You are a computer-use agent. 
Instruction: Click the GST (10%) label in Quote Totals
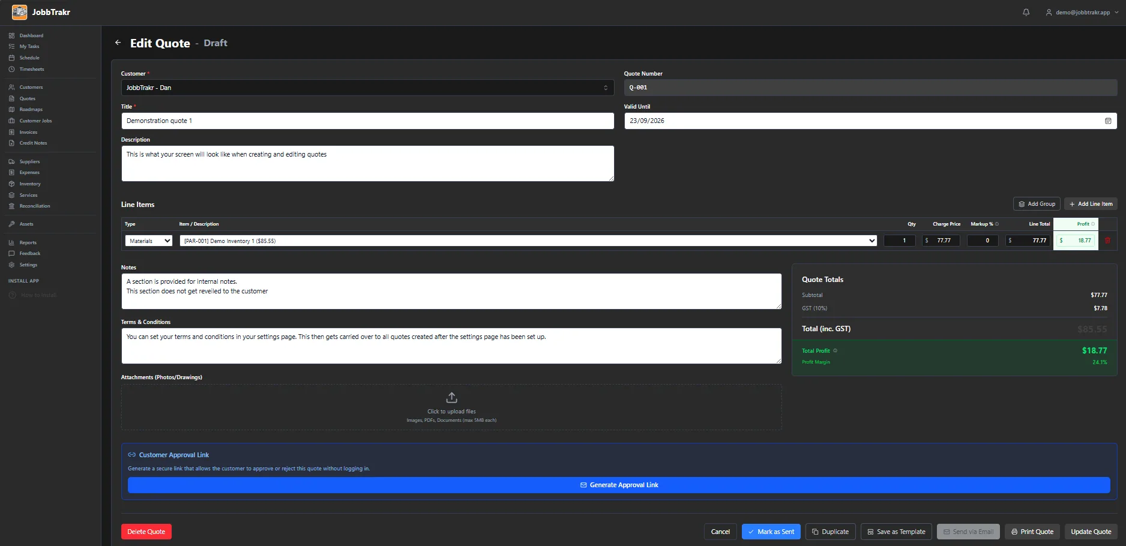pyautogui.click(x=814, y=308)
